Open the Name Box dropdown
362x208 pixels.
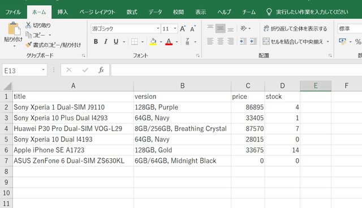[x=43, y=70]
